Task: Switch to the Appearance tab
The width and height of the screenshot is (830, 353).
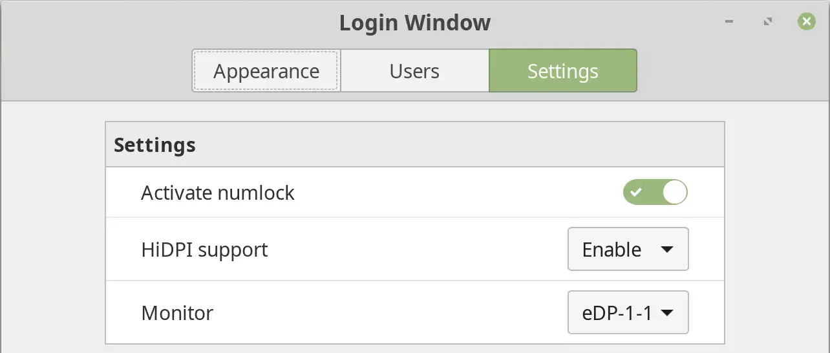Action: [x=266, y=71]
